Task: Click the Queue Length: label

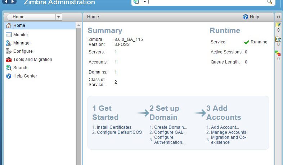Action: pyautogui.click(x=225, y=62)
